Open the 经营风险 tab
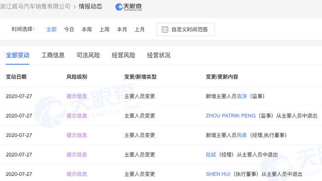Screen dimensions: 322x181 (x=123, y=55)
